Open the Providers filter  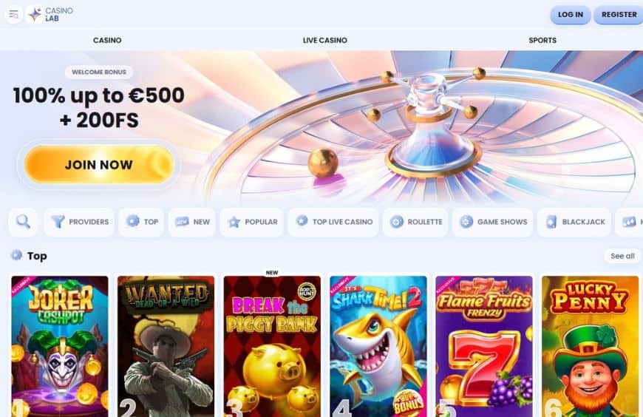tap(79, 222)
